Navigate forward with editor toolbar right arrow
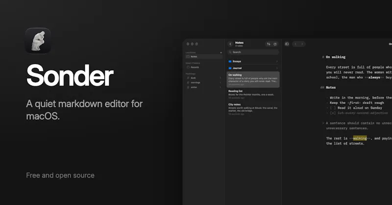This screenshot has width=392, height=205. click(x=302, y=44)
